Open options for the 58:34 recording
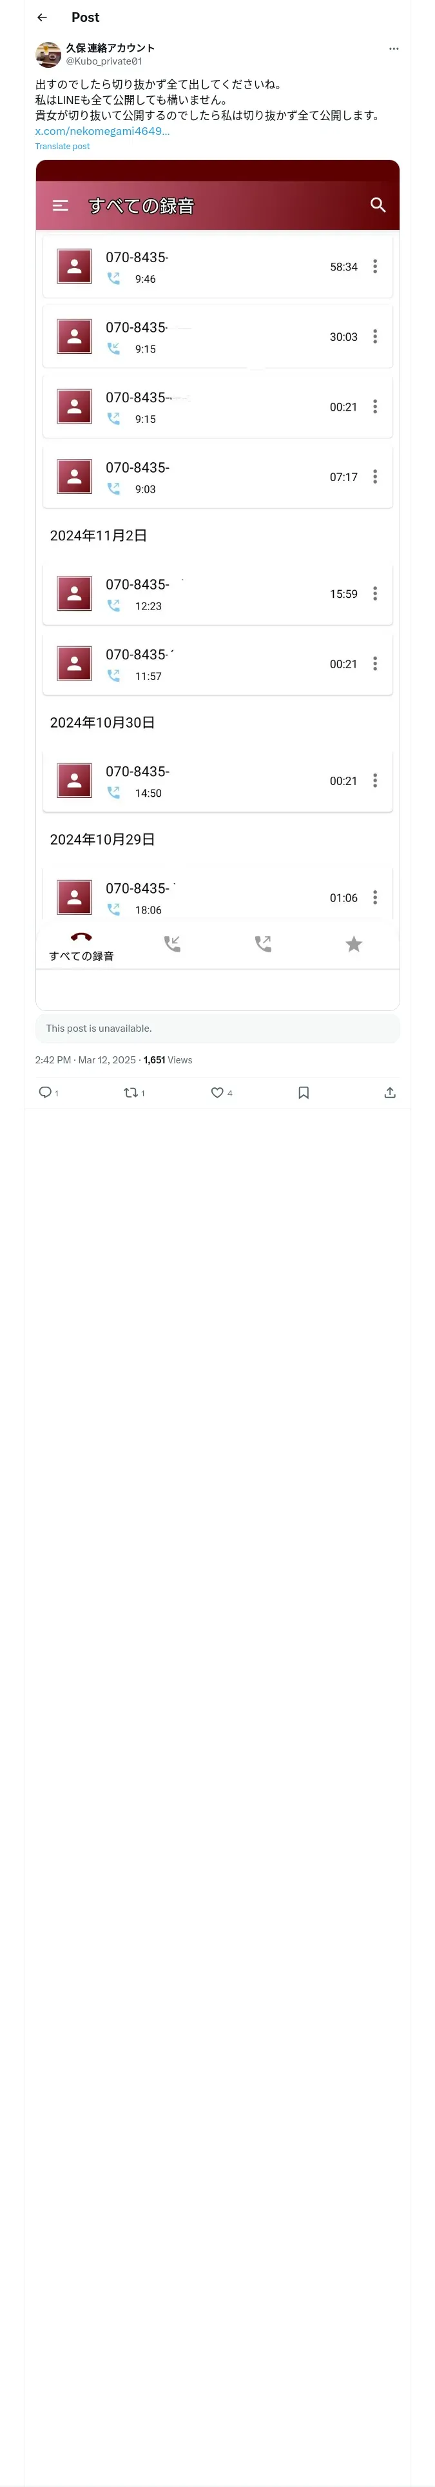This screenshot has height=2487, width=435. tap(375, 267)
